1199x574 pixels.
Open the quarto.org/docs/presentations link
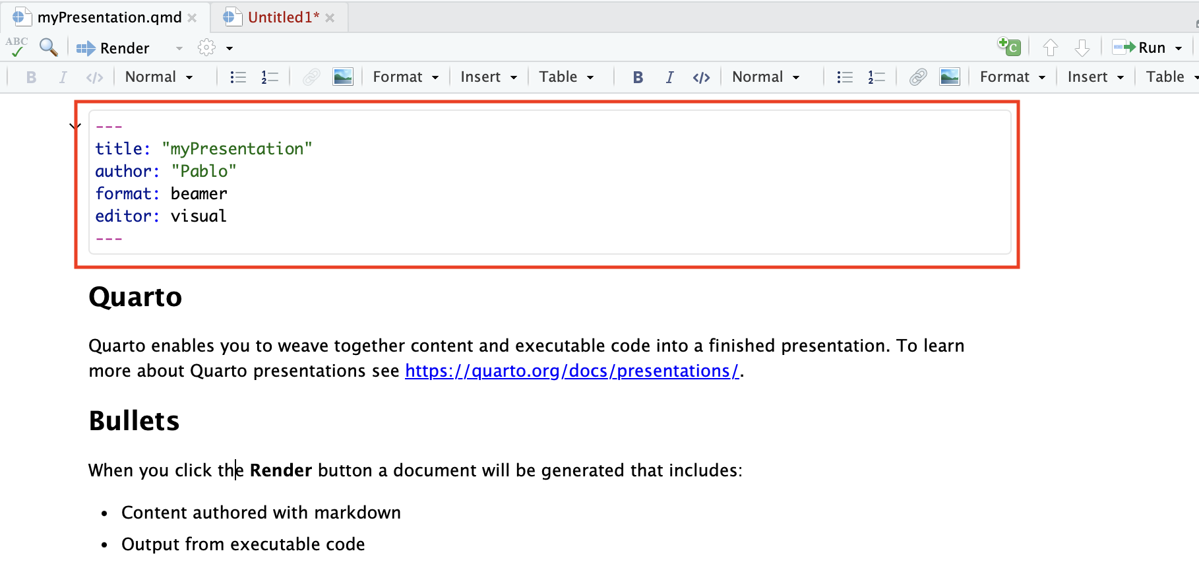click(572, 371)
